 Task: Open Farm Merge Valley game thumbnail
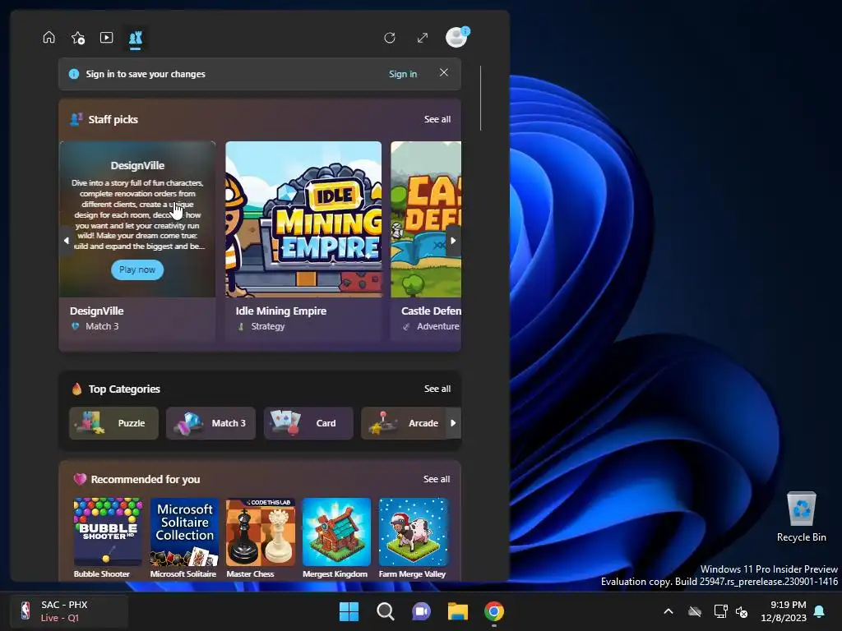(413, 532)
